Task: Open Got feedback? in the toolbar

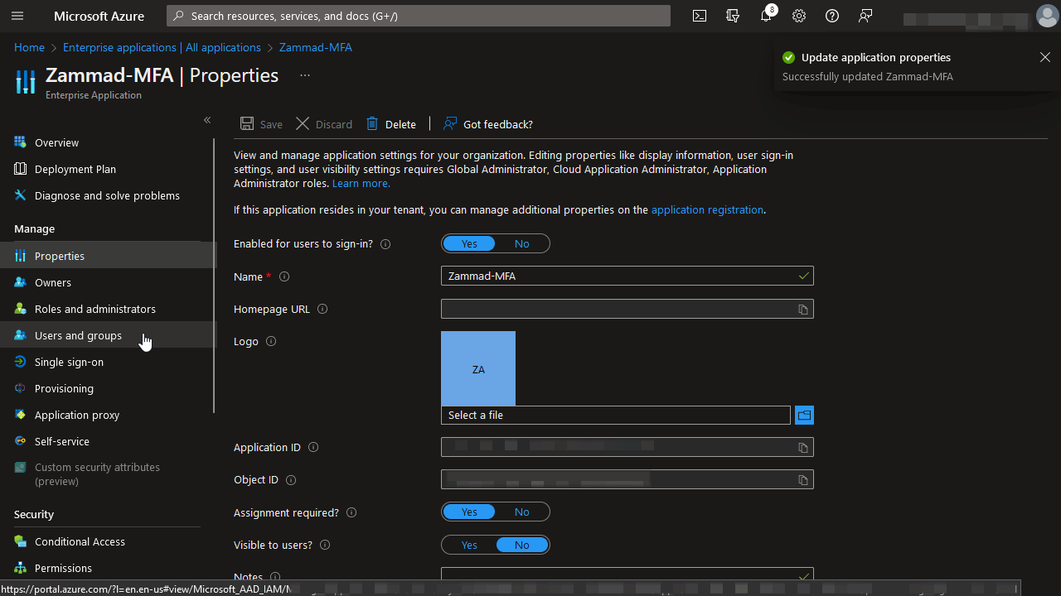Action: (x=488, y=124)
